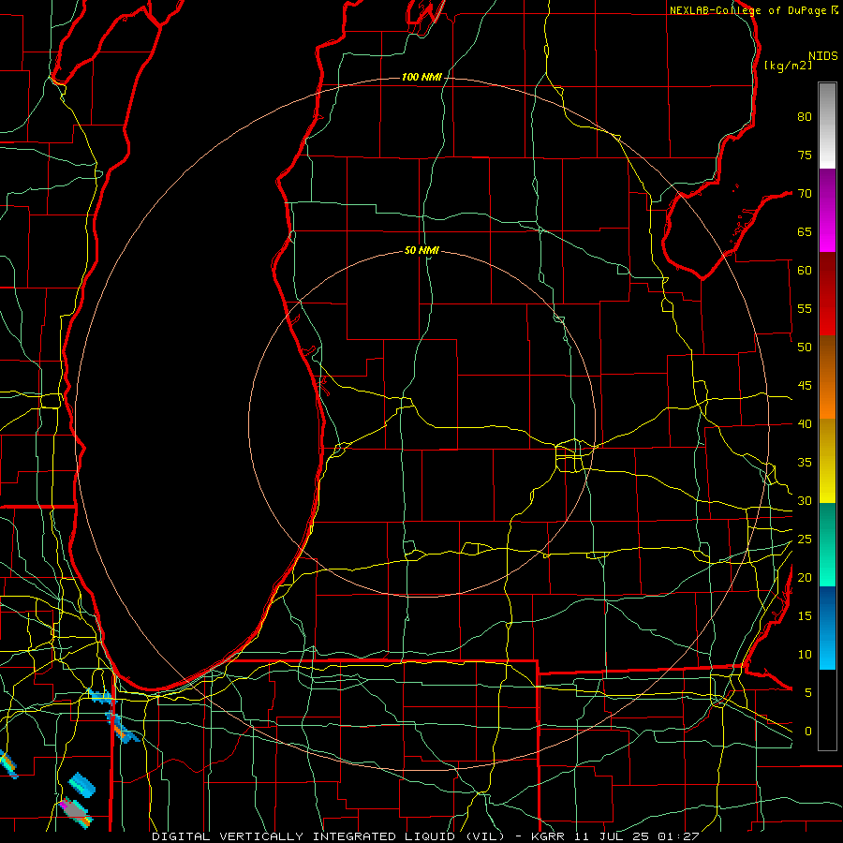
Task: Click the scale value 65
Action: pyautogui.click(x=805, y=231)
